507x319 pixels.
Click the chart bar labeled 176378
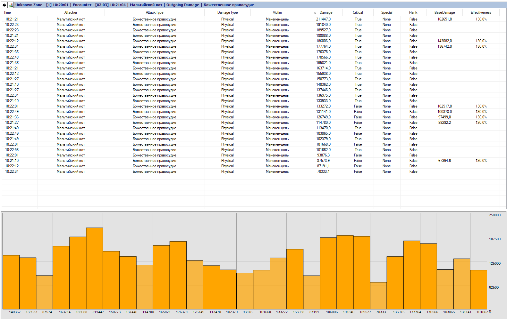click(x=178, y=275)
